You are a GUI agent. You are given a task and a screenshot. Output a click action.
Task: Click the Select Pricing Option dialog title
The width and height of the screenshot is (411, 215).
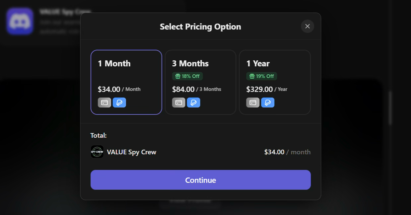200,27
